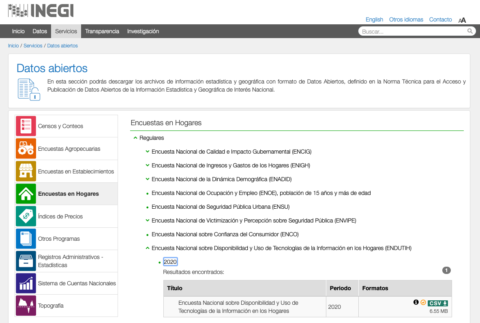Select Censos y Conteos in the sidebar
The width and height of the screenshot is (480, 323).
[61, 126]
